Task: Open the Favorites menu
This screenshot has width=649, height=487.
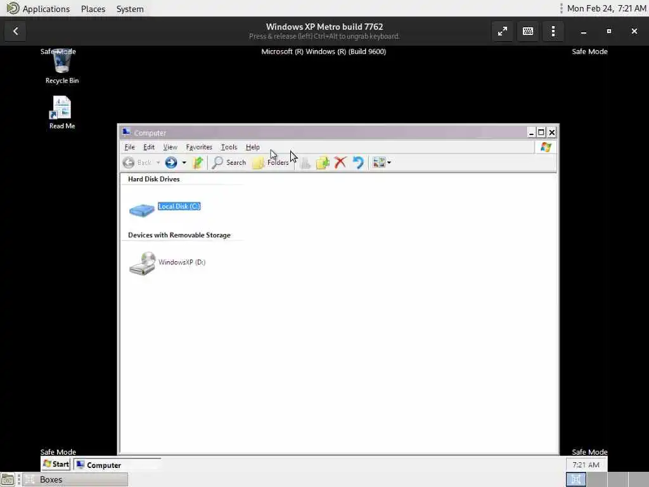Action: pos(198,147)
